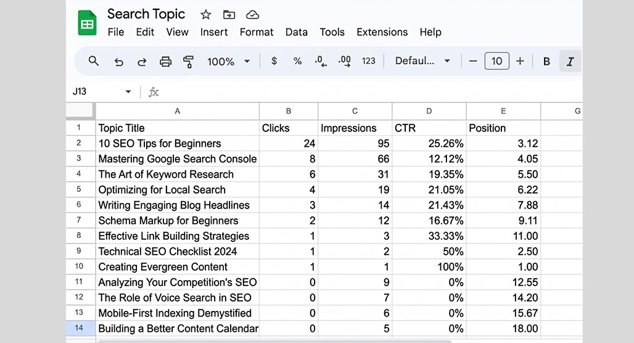Activate the paint format tool
The height and width of the screenshot is (343, 634).
tap(189, 62)
